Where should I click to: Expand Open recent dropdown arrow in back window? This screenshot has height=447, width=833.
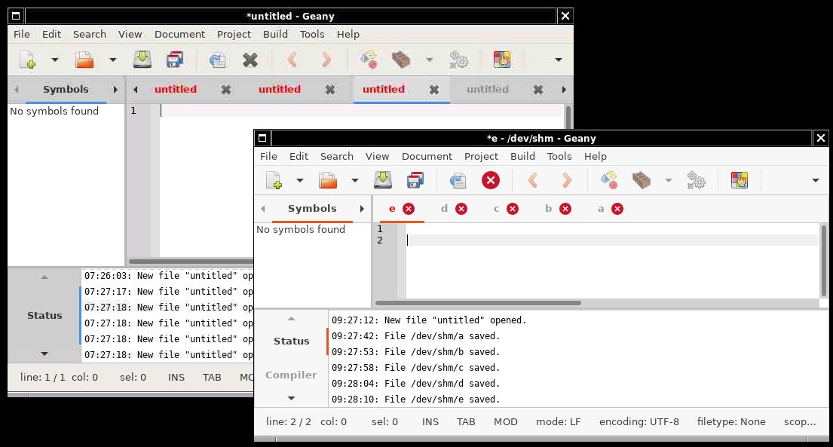112,60
